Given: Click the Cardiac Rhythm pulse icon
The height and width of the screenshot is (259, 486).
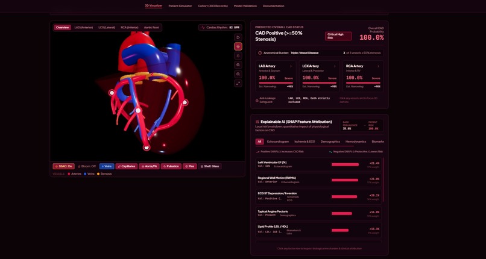Looking at the screenshot, I should coord(203,28).
